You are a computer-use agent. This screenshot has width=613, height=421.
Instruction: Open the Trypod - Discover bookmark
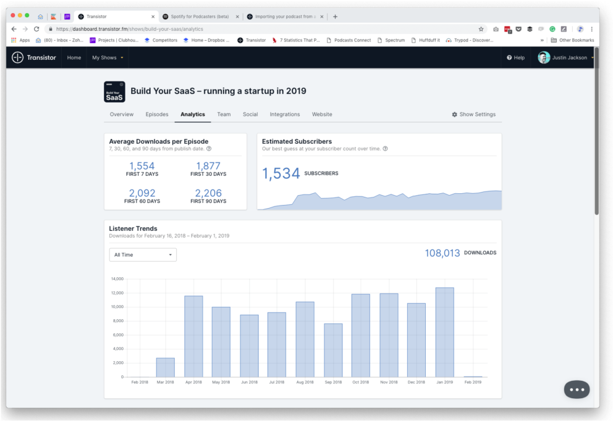tap(469, 40)
